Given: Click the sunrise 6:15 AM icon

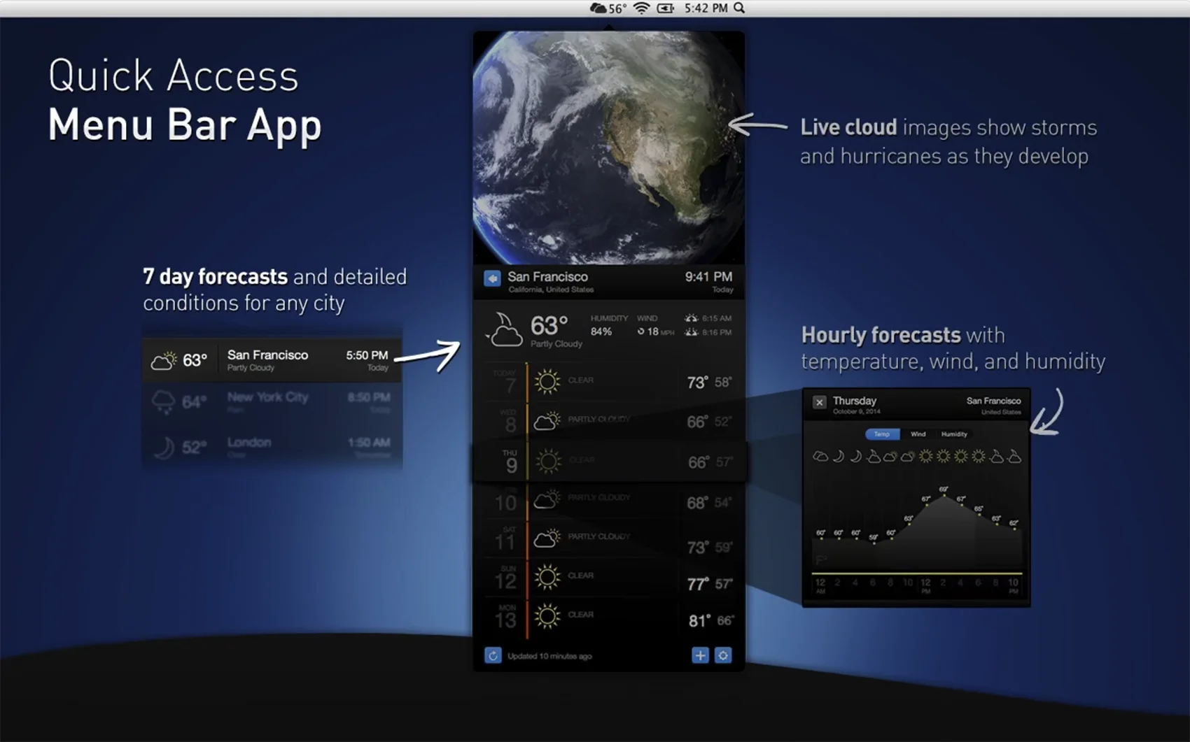Looking at the screenshot, I should 692,318.
